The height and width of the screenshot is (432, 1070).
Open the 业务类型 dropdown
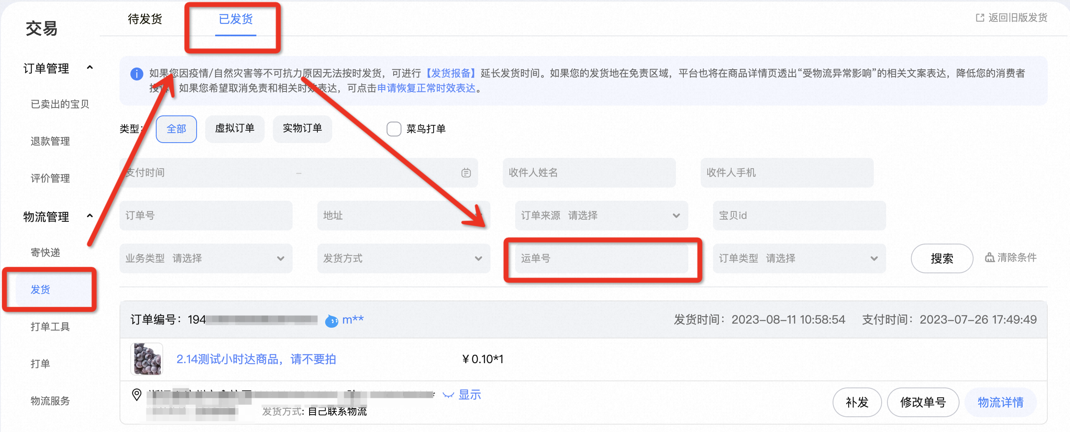pos(206,258)
